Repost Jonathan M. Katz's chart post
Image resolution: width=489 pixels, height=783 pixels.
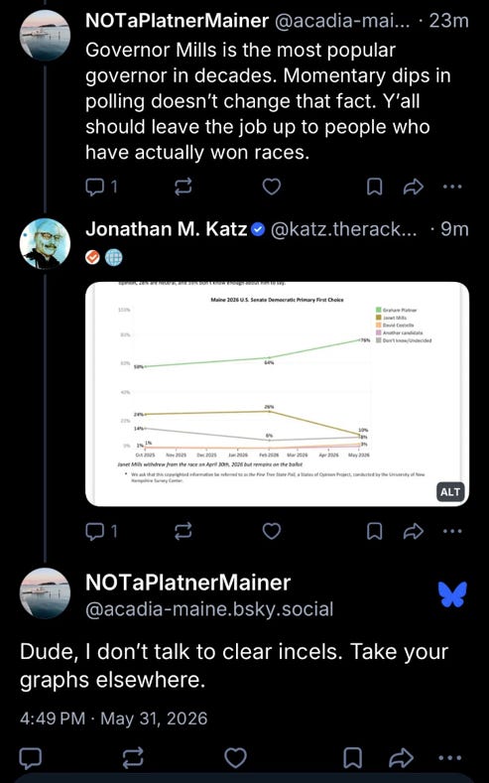click(x=183, y=531)
